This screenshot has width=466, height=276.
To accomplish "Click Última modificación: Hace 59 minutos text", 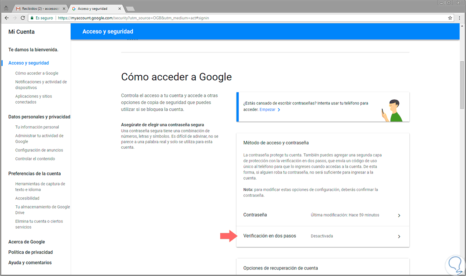I will (345, 215).
